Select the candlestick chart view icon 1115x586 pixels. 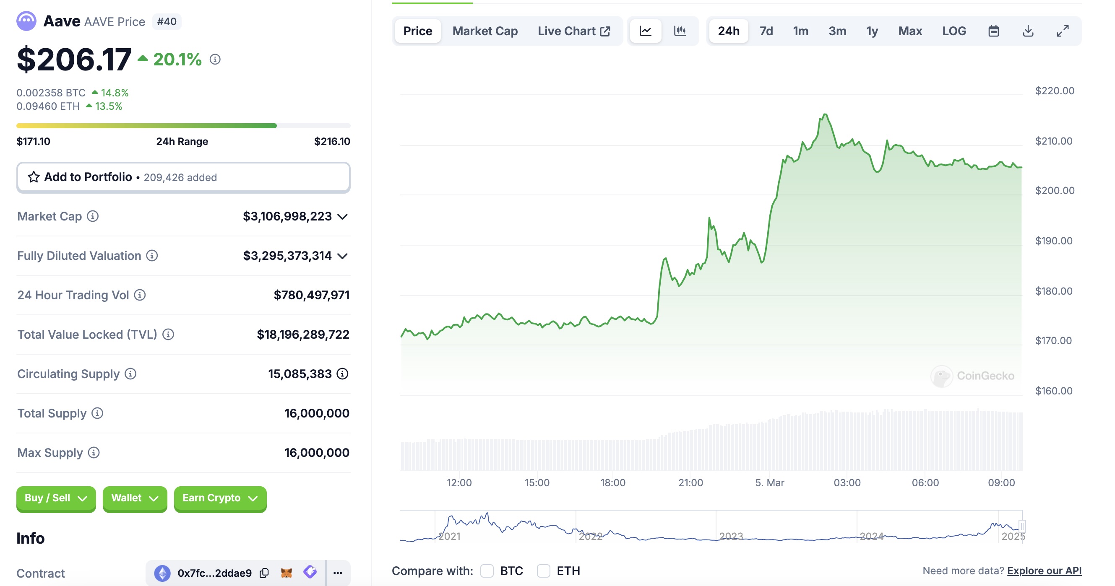pos(680,31)
